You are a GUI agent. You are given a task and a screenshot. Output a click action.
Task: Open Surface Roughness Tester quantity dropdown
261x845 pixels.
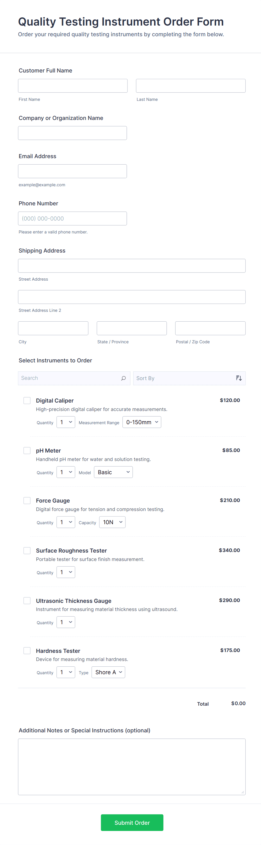tap(66, 572)
